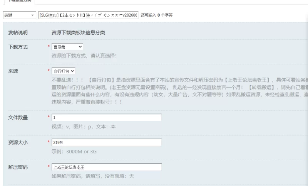Click the 解压密码 input field

107,167
